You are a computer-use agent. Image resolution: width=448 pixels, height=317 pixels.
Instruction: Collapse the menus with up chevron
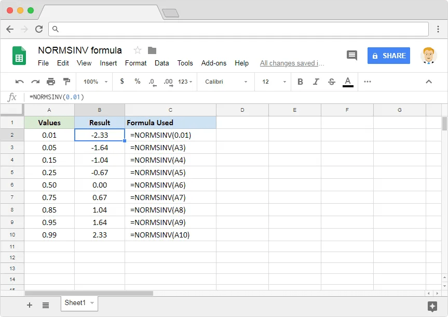(x=429, y=82)
